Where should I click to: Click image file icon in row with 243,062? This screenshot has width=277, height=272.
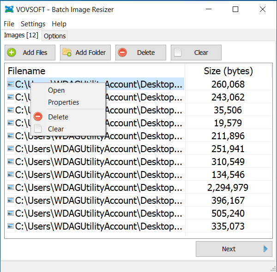coord(11,97)
